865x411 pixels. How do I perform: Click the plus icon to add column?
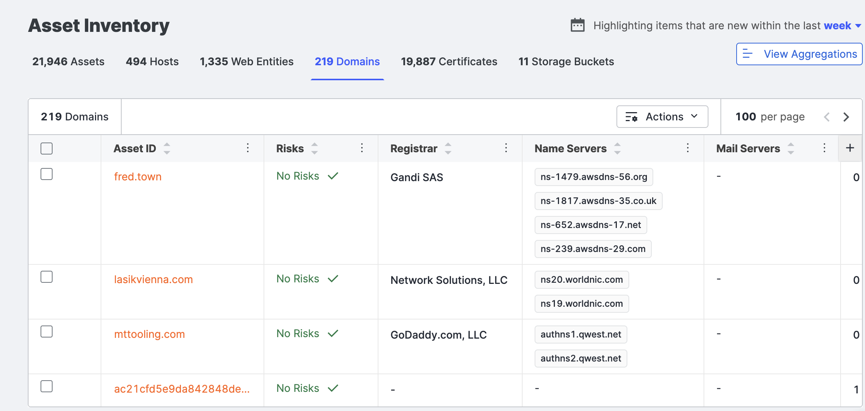pos(850,148)
